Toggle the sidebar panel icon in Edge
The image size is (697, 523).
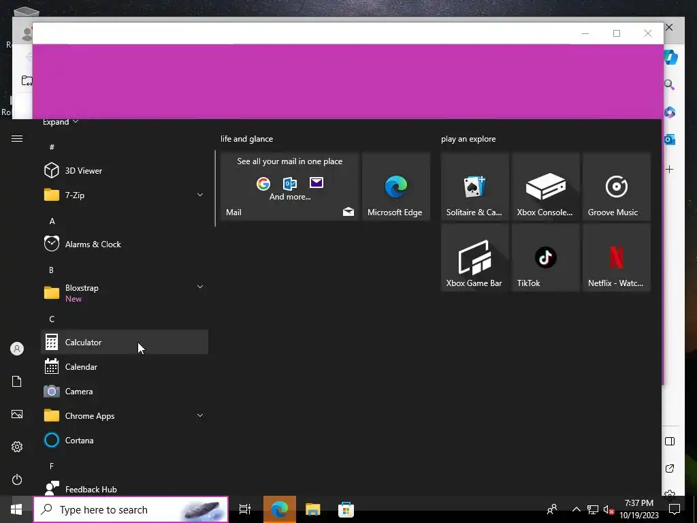[x=670, y=441]
